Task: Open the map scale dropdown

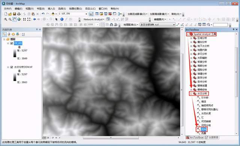Action: pyautogui.click(x=86, y=14)
